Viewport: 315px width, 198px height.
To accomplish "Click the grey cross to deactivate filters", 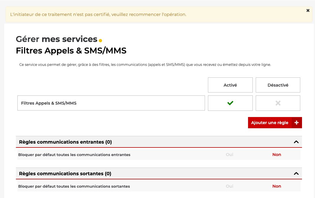I will tap(278, 103).
